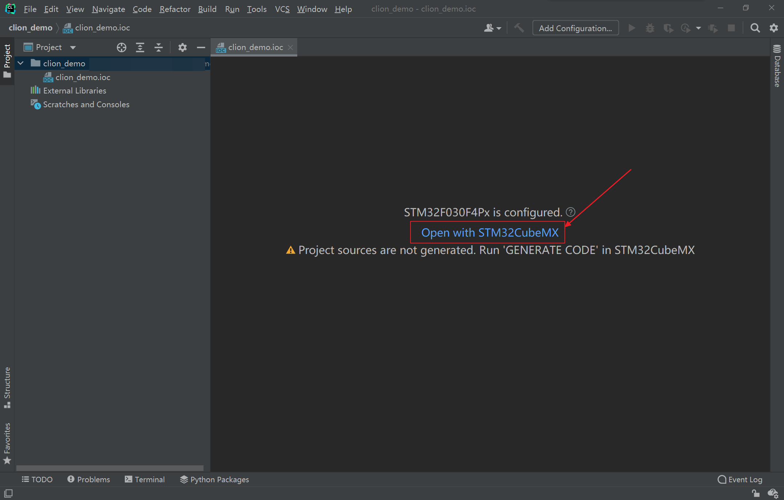
Task: Toggle the Database tool window
Action: [x=777, y=66]
